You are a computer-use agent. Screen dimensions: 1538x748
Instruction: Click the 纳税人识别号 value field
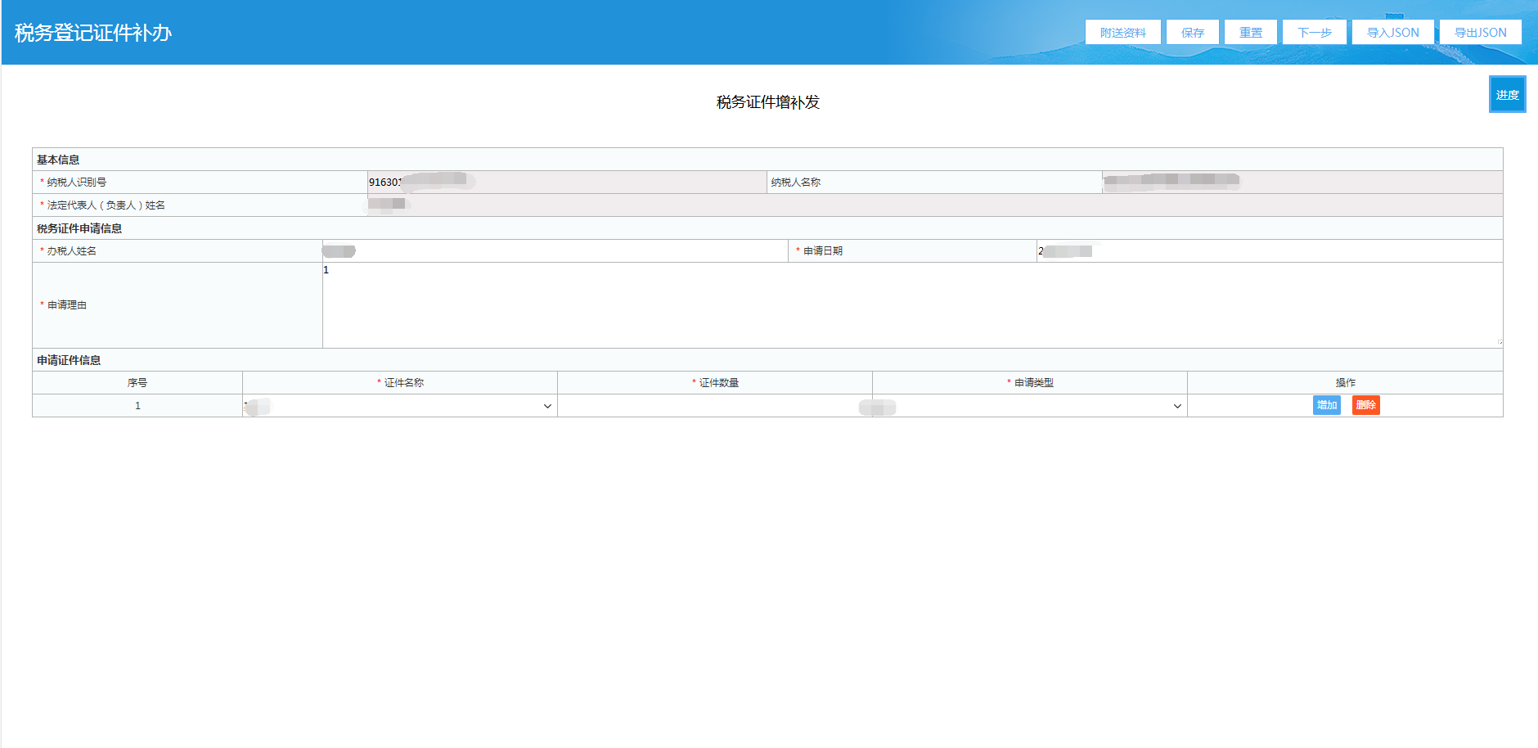pyautogui.click(x=566, y=182)
